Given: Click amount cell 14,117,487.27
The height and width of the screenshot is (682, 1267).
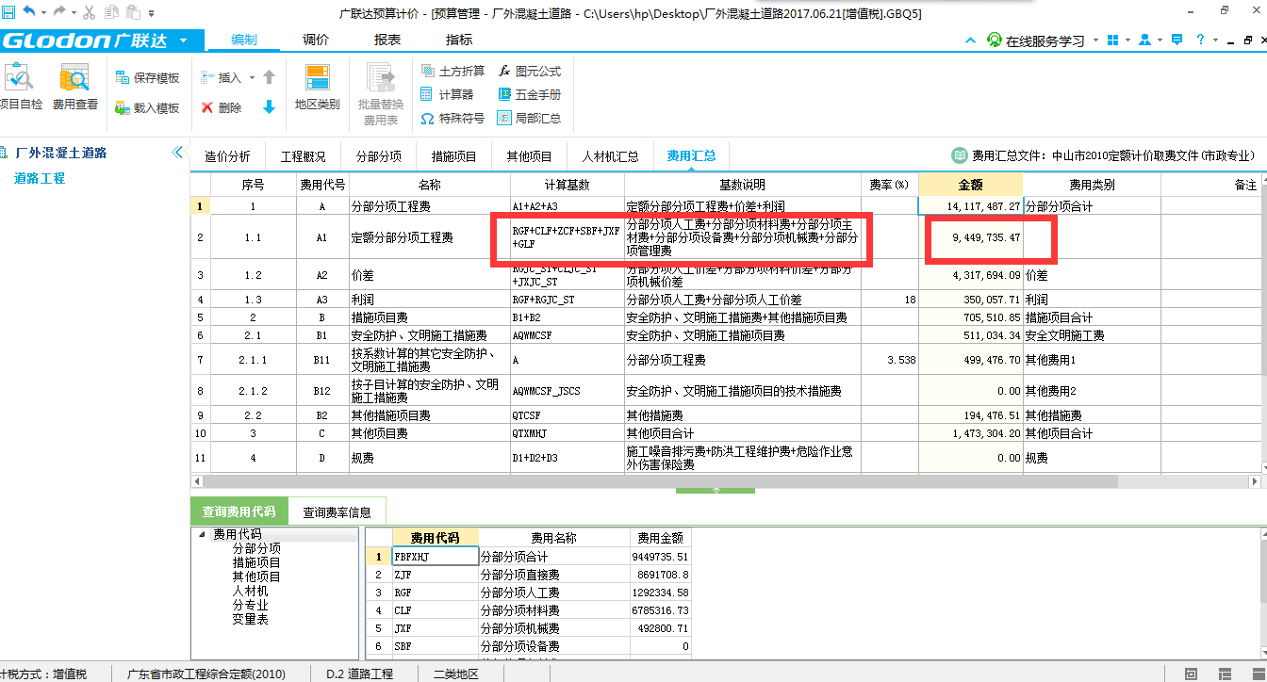Looking at the screenshot, I should tap(970, 205).
